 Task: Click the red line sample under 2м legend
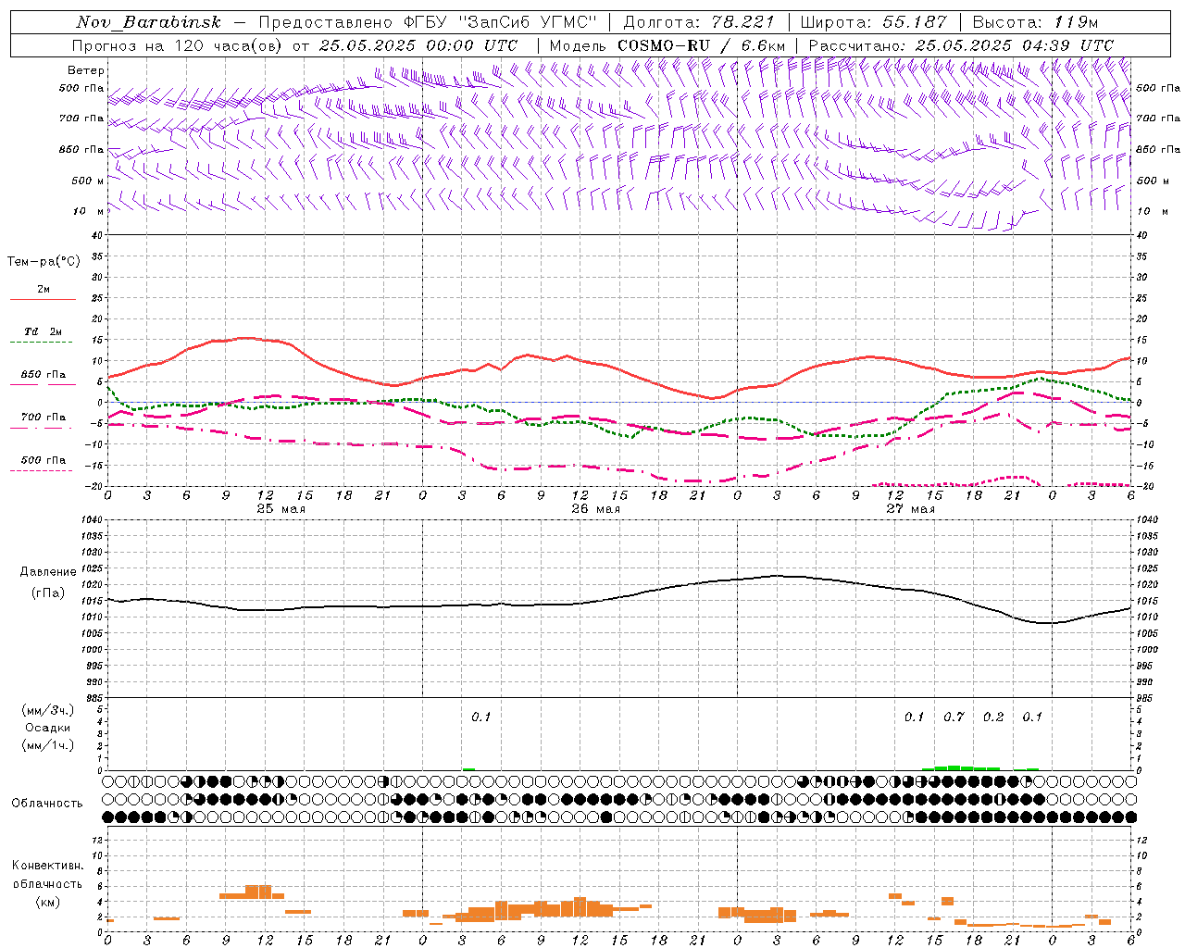point(43,300)
